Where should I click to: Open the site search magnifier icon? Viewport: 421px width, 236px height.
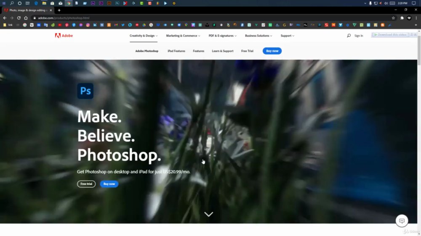[x=349, y=36]
